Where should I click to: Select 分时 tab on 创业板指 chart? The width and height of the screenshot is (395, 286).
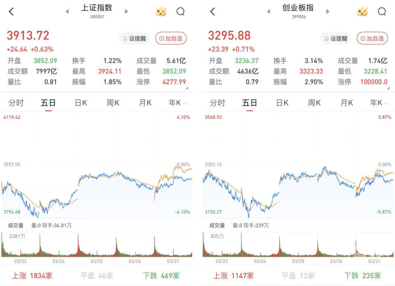218,103
